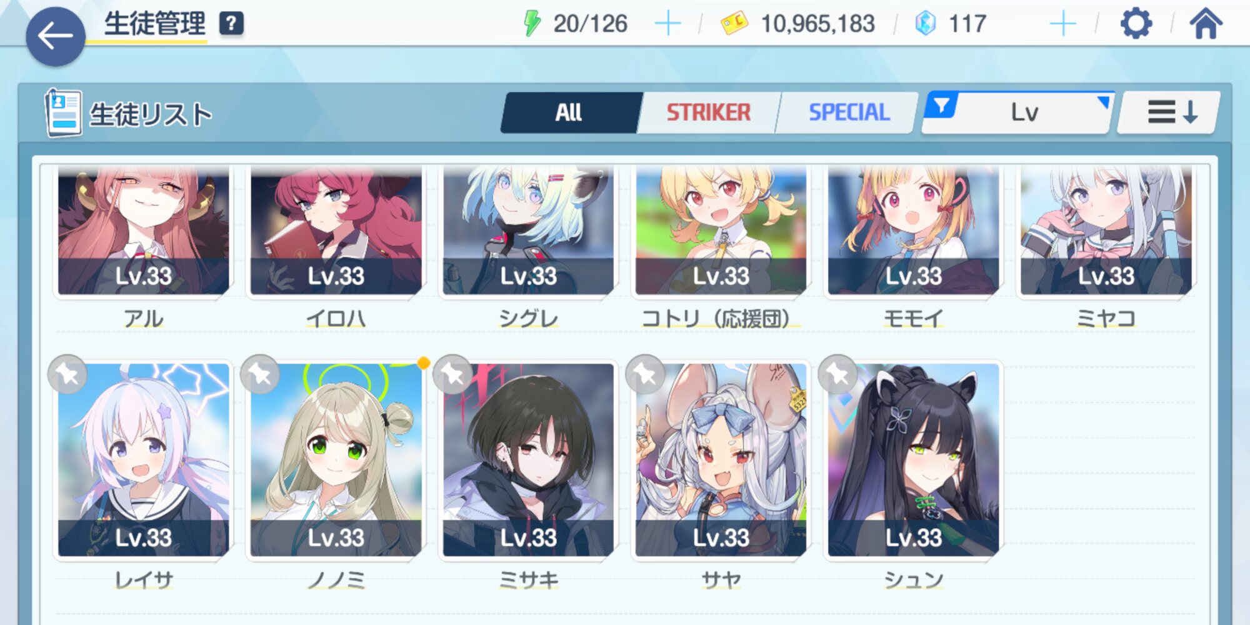Select サヤ student card
Viewport: 1250px width, 625px height.
(721, 460)
